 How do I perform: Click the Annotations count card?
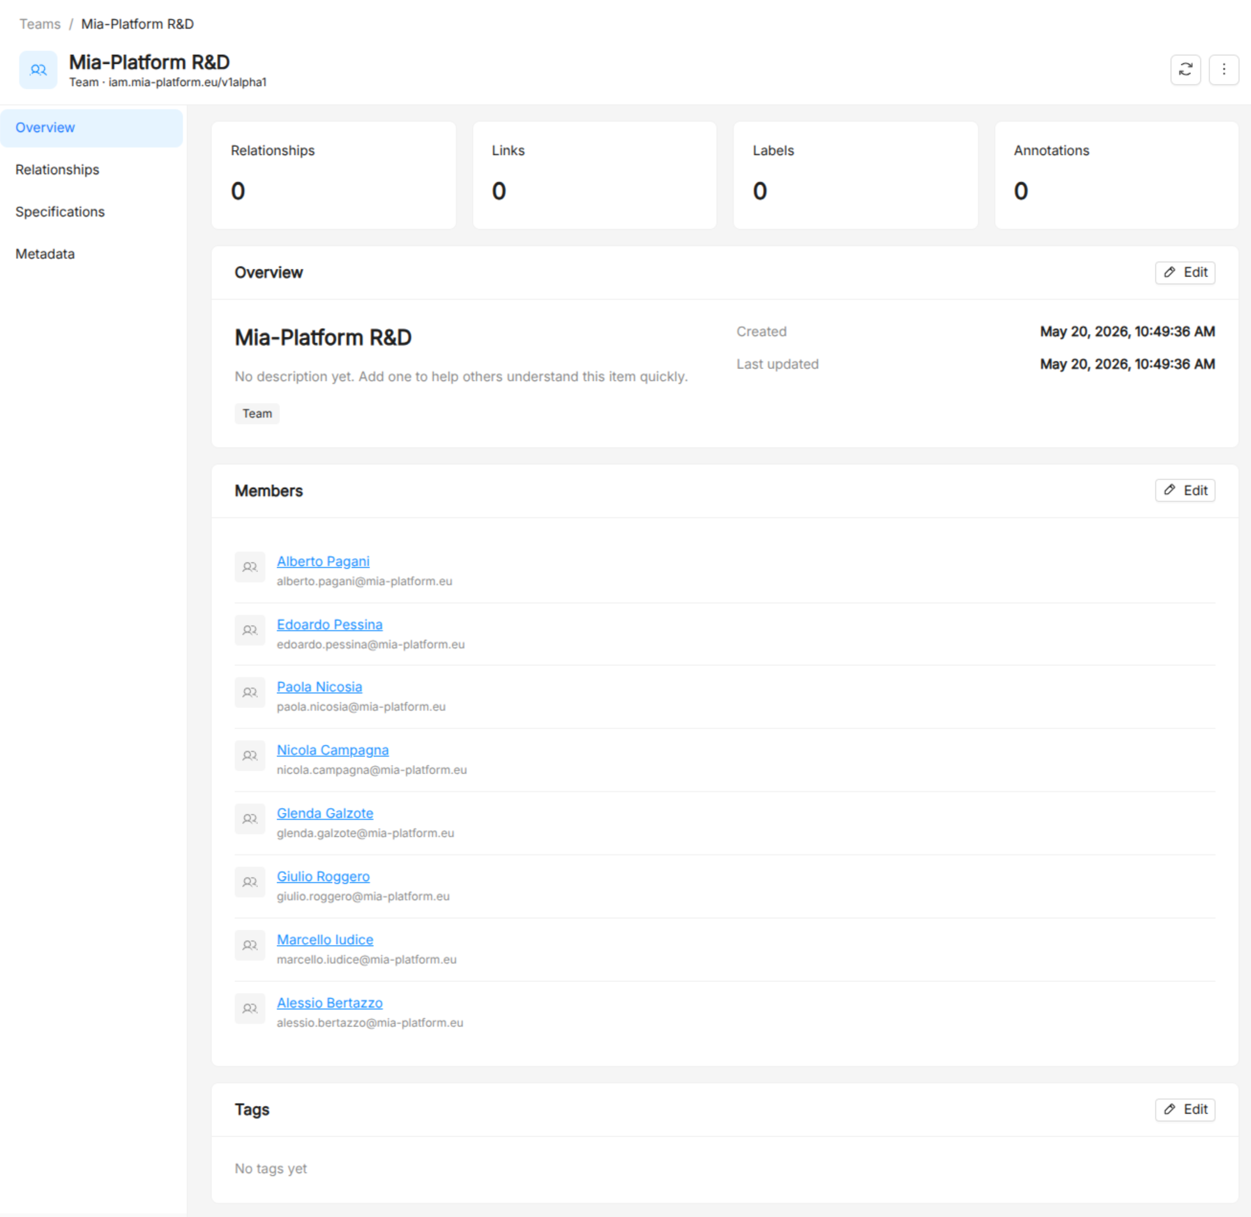point(1116,175)
